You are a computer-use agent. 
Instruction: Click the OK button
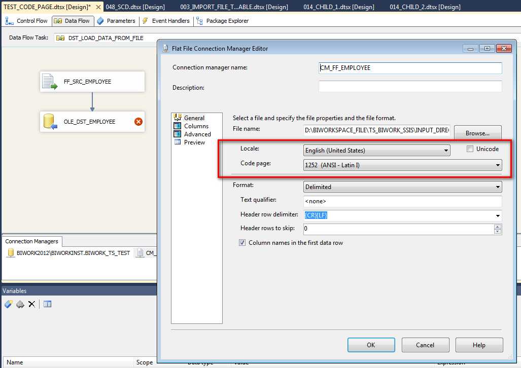coord(371,345)
